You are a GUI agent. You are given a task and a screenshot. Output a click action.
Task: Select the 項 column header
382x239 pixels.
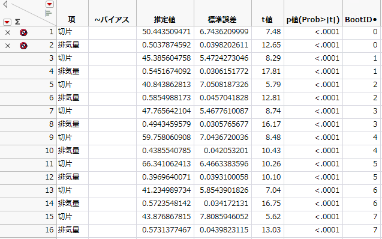pyautogui.click(x=71, y=20)
